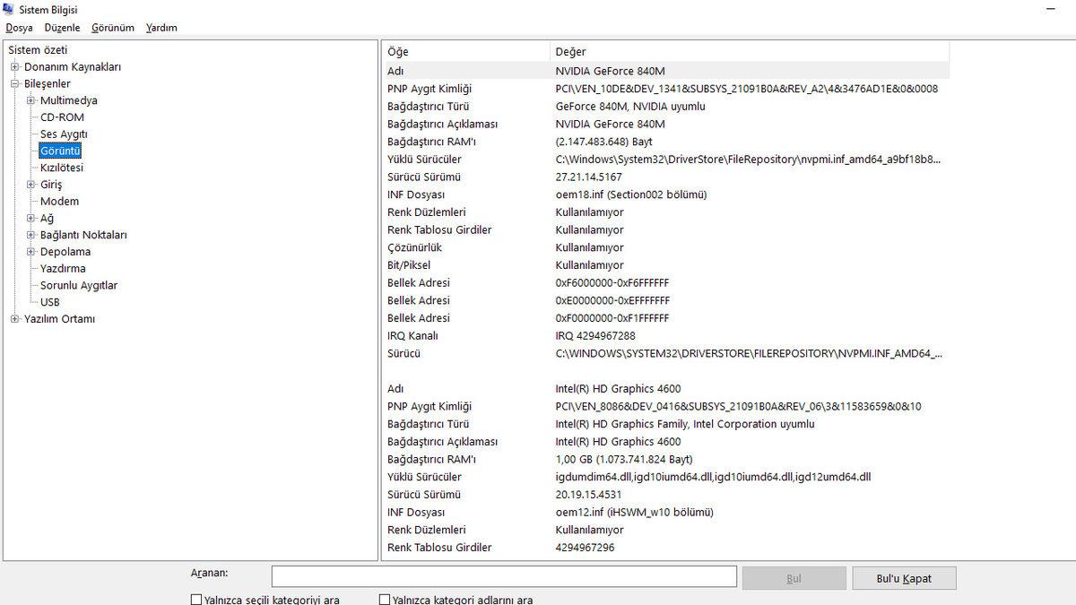Image resolution: width=1076 pixels, height=605 pixels.
Task: Enable Yalnızca seçili kategoriyi ara checkbox
Action: (196, 600)
